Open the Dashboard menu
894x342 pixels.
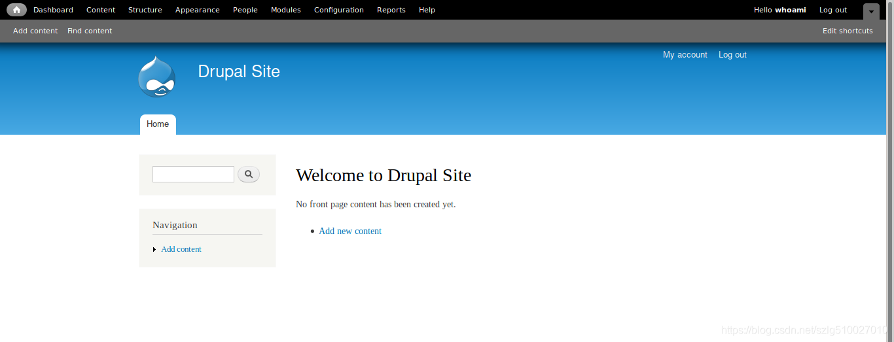pyautogui.click(x=53, y=10)
